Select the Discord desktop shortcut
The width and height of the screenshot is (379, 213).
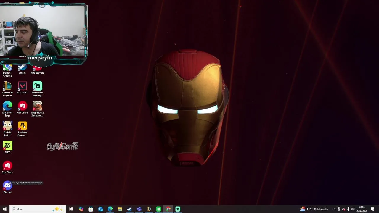tap(7, 187)
